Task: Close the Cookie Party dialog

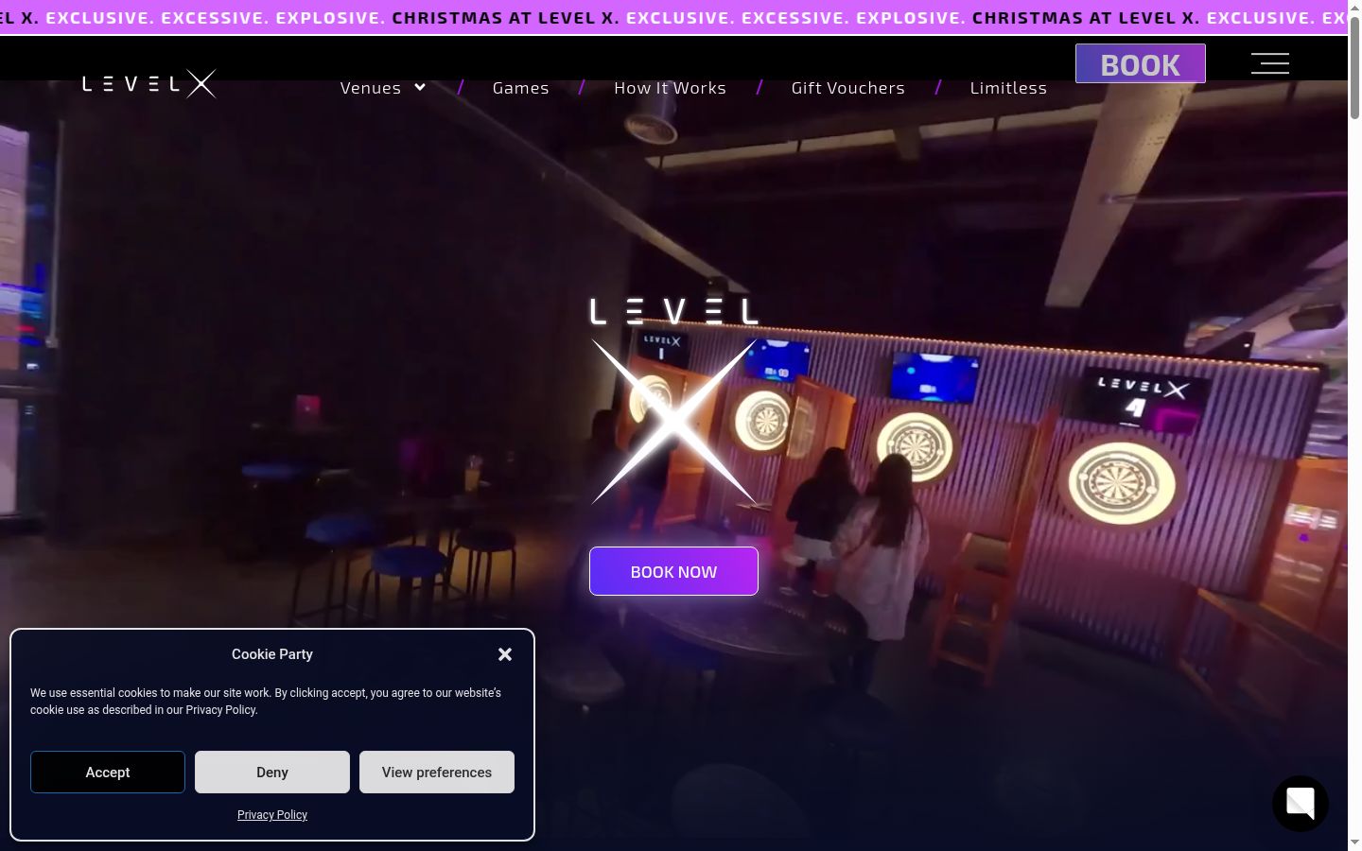Action: point(505,654)
